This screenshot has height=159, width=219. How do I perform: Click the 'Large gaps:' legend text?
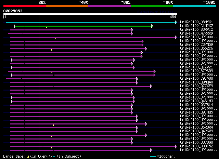click(x=14, y=156)
